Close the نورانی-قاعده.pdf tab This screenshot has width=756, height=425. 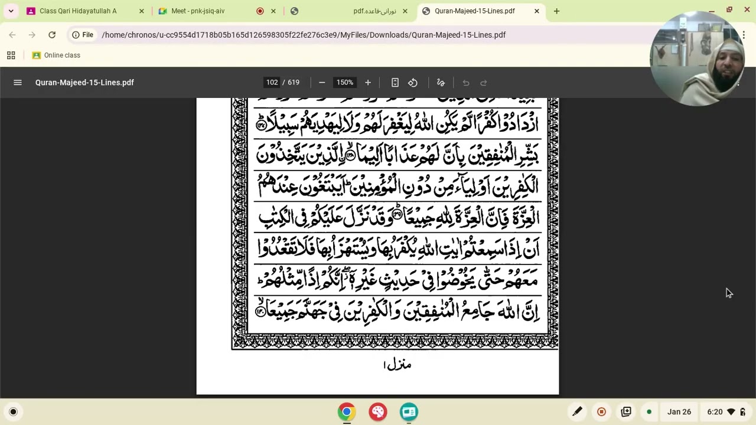405,11
